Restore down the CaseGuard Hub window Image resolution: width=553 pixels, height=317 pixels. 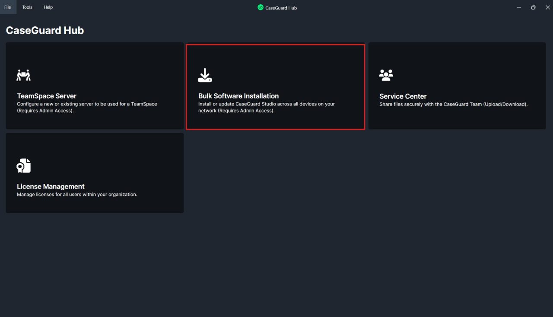(x=533, y=7)
